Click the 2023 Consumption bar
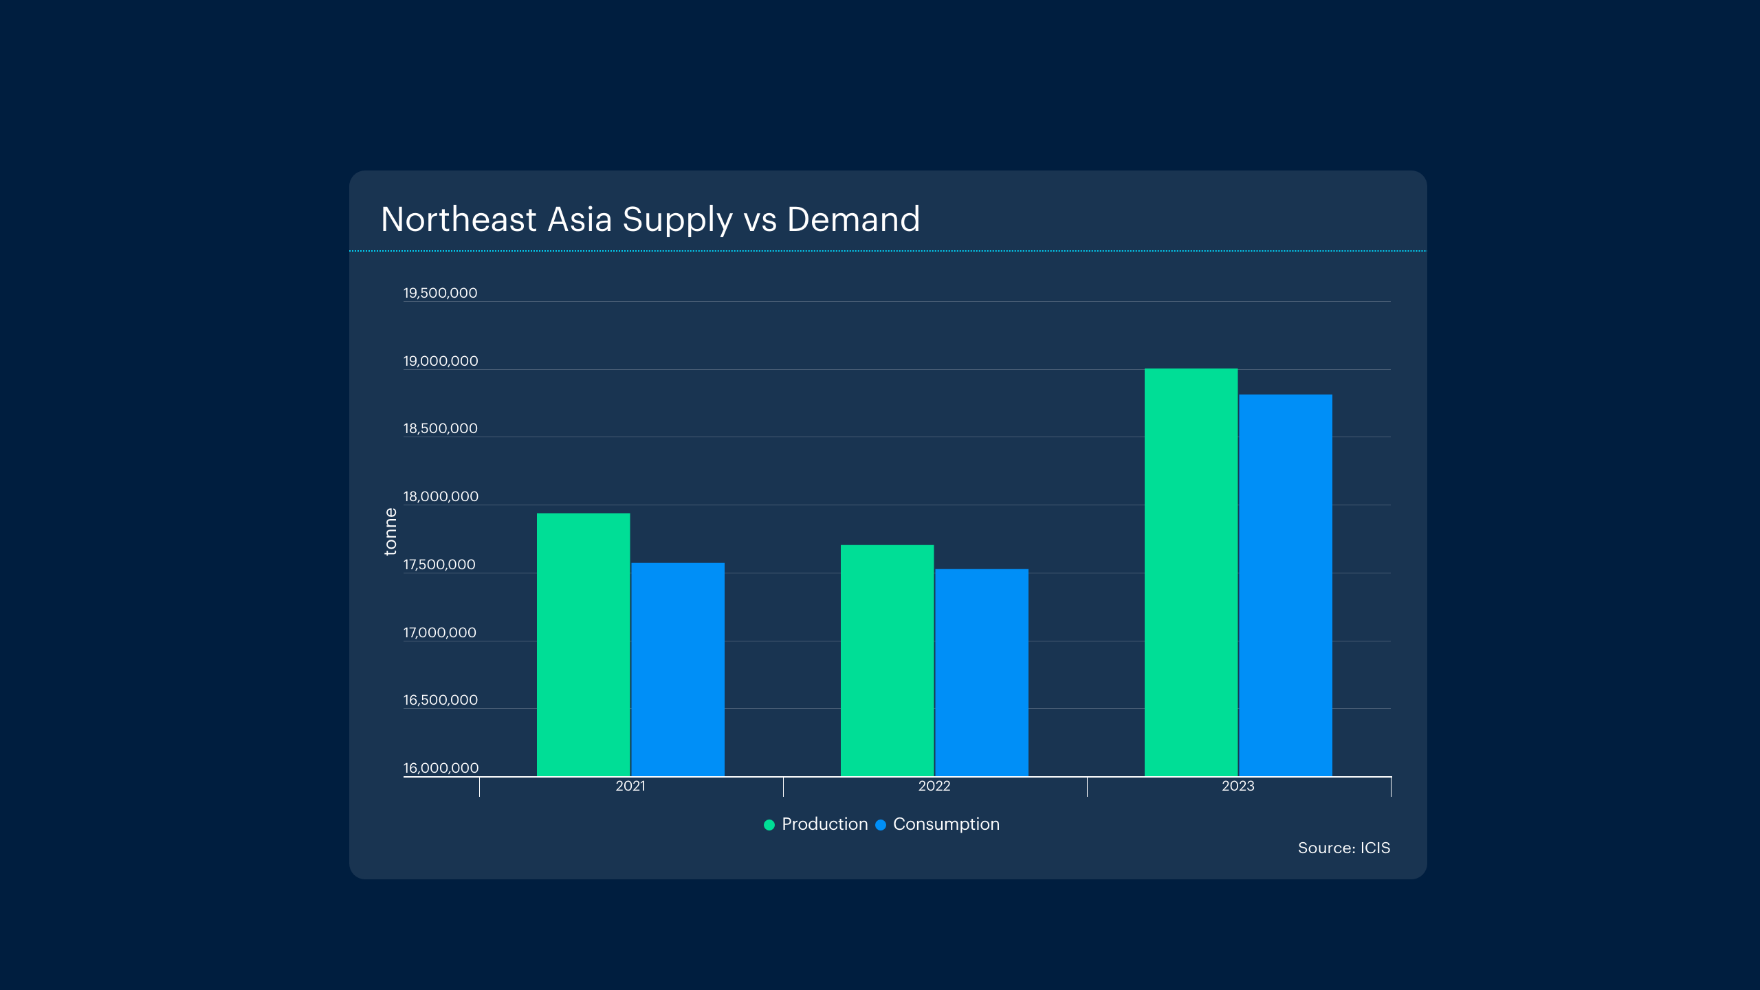The height and width of the screenshot is (990, 1760). click(1285, 585)
